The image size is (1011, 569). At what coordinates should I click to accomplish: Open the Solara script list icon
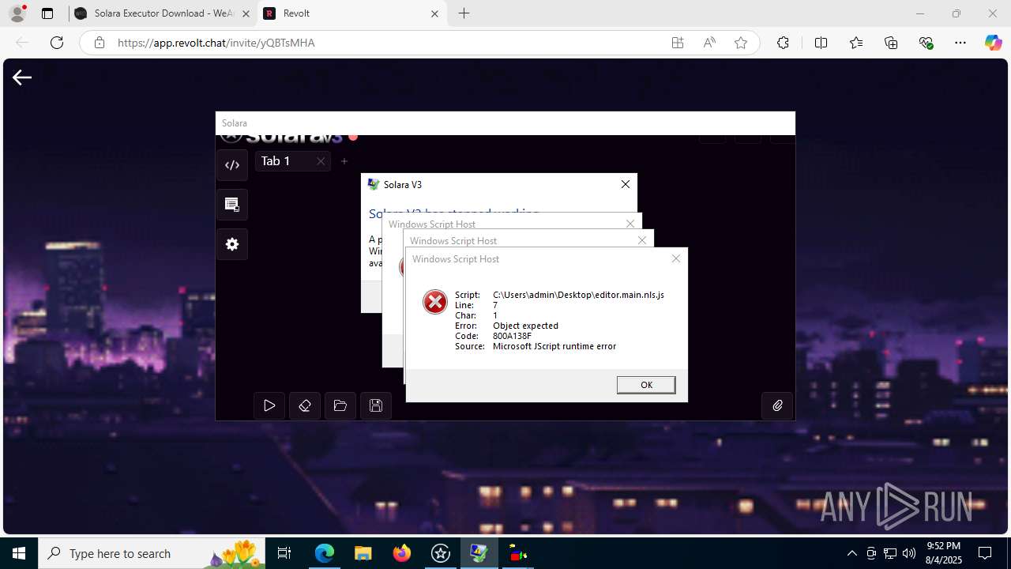click(x=232, y=205)
